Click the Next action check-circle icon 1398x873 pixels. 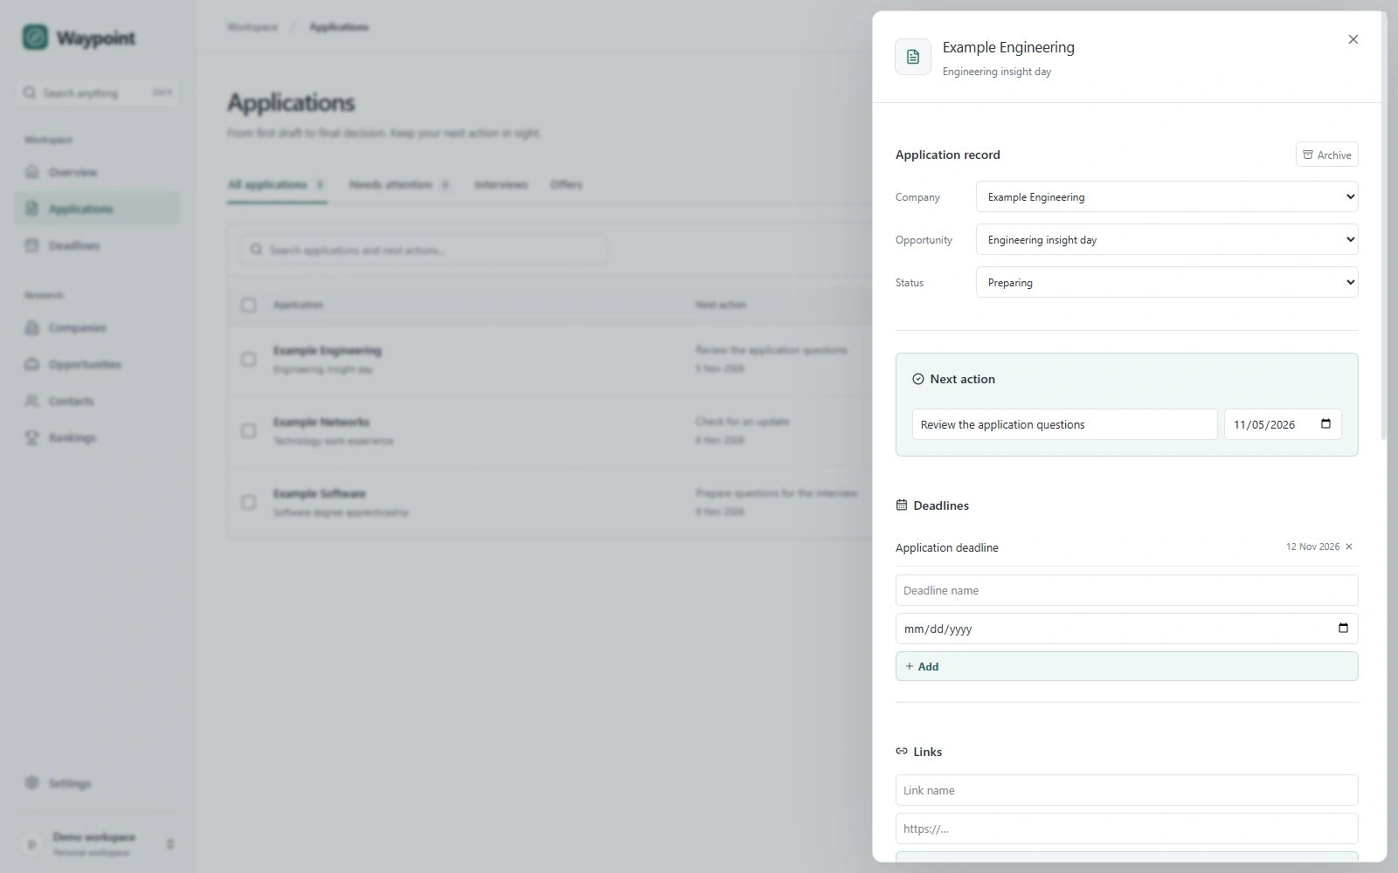click(x=917, y=379)
